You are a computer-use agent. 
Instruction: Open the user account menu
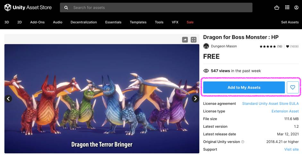pos(296,8)
